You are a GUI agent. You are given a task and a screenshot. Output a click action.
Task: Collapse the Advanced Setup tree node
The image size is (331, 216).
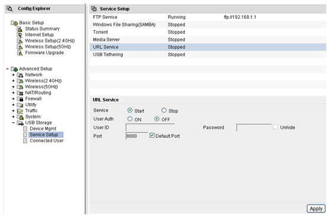(x=7, y=69)
